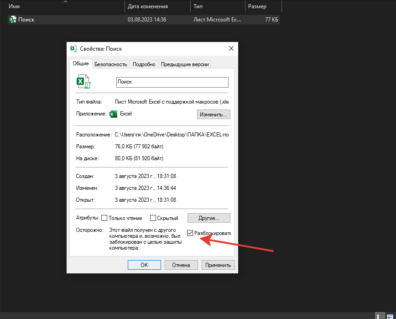Image resolution: width=396 pixels, height=319 pixels.
Task: Open the Другие... attributes button
Action: pyautogui.click(x=208, y=218)
